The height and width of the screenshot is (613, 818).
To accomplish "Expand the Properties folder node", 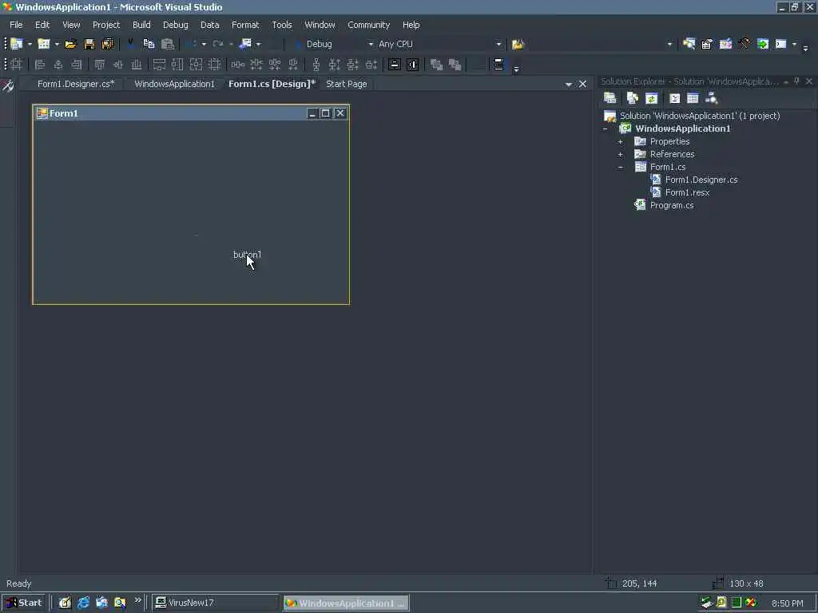I will click(620, 142).
